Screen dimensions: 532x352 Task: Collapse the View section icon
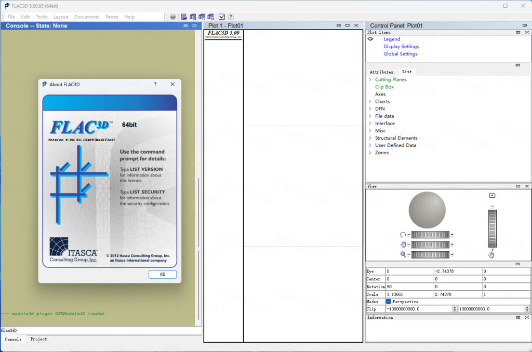pyautogui.click(x=518, y=186)
